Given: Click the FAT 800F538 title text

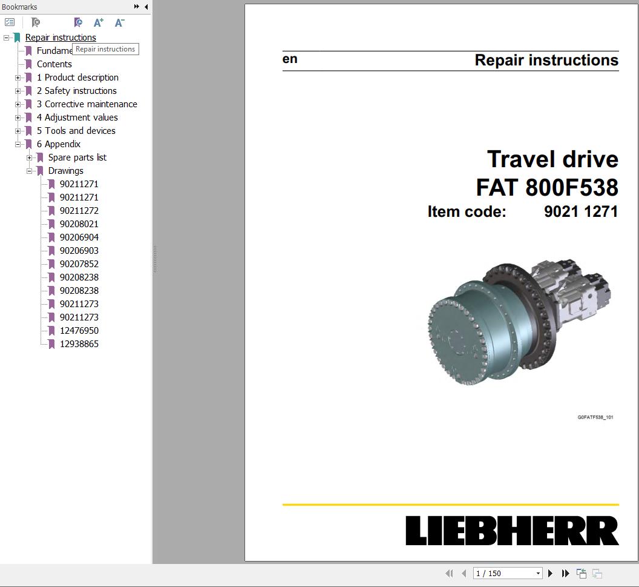Looking at the screenshot, I should pos(547,187).
